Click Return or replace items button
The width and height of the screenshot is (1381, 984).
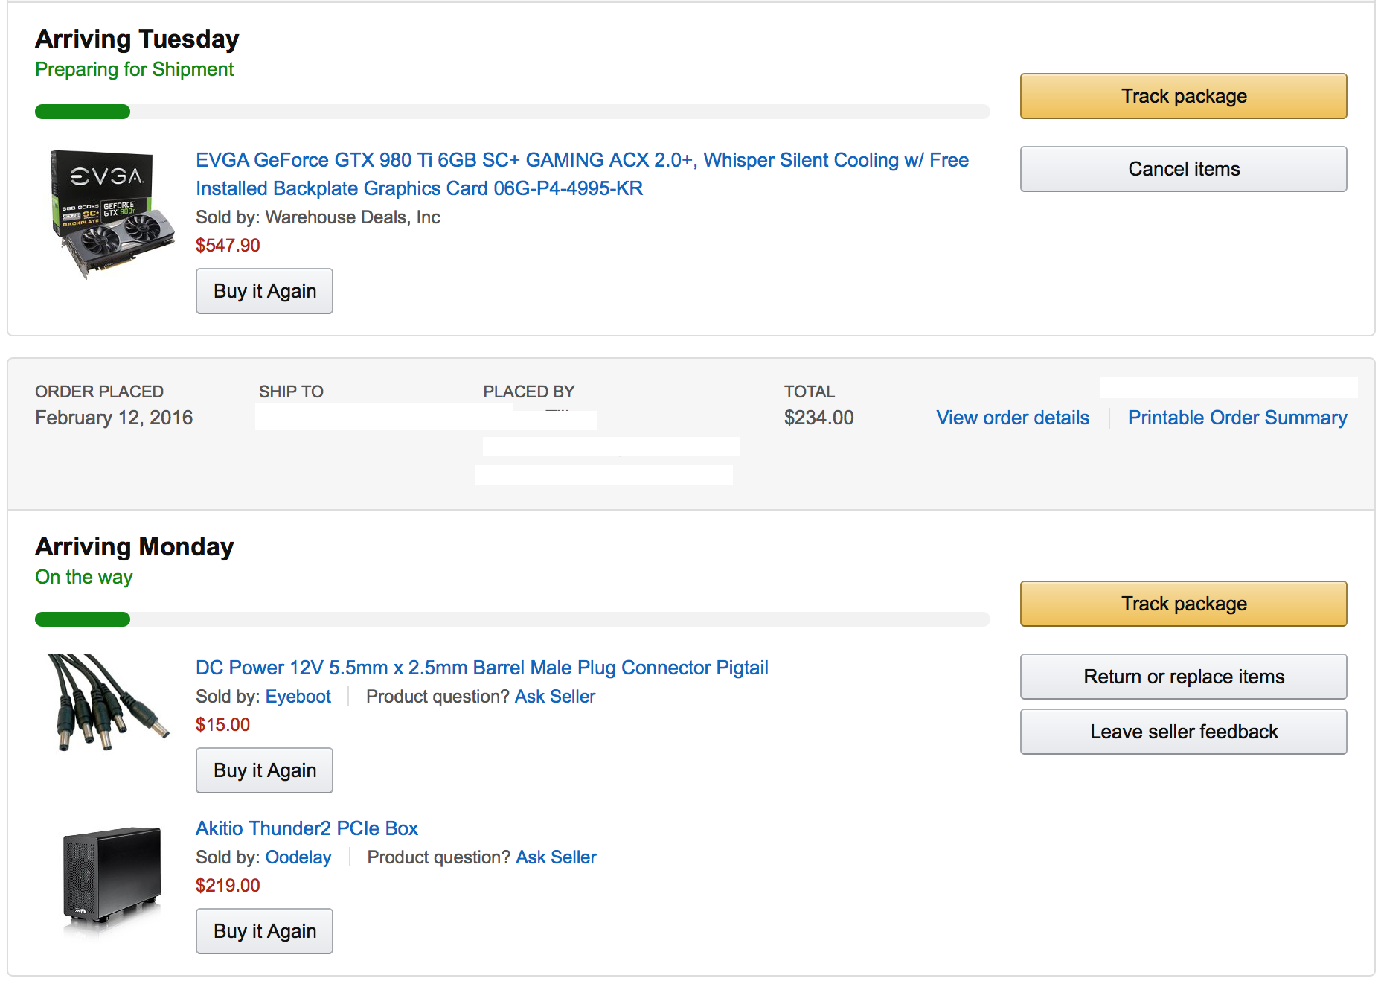[1183, 677]
